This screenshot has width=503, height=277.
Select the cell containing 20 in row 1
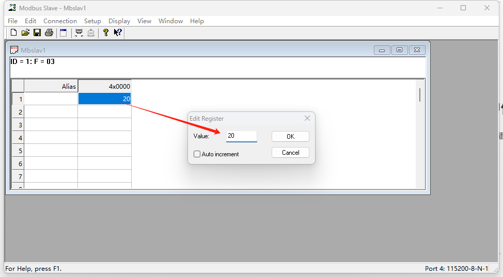coord(105,99)
